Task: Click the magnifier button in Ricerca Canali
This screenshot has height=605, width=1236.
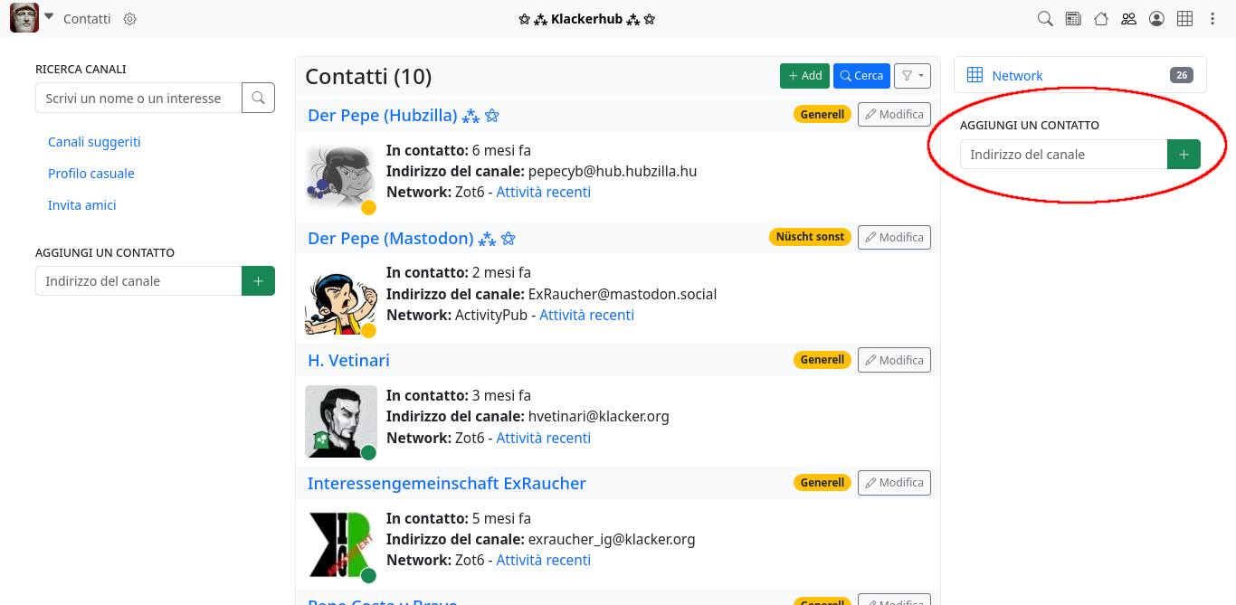Action: point(258,98)
